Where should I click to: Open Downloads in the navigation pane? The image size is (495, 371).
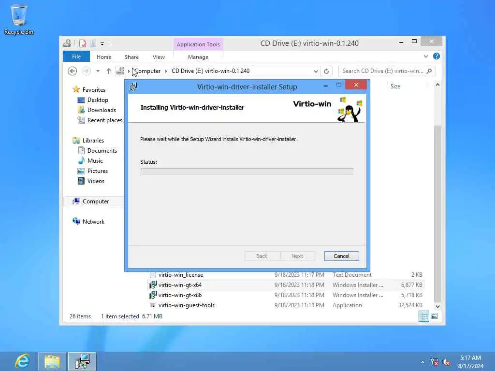[x=102, y=110]
